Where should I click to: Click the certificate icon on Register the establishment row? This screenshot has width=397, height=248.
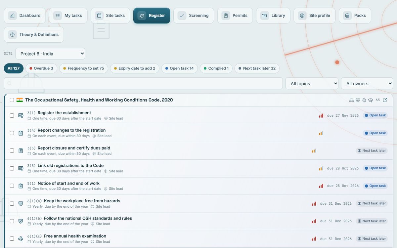21,115
